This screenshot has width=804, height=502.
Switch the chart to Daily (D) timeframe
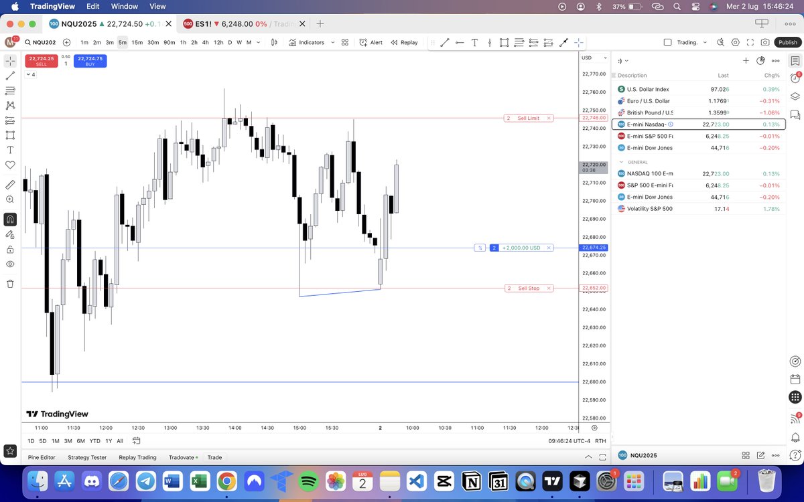[x=230, y=42]
